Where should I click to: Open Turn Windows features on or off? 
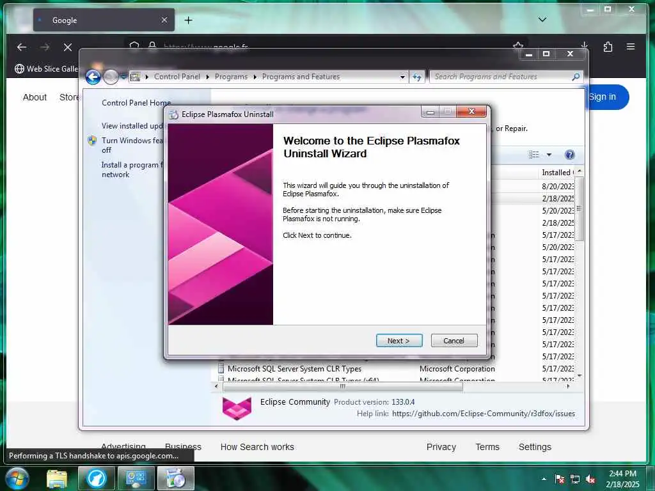tap(132, 145)
